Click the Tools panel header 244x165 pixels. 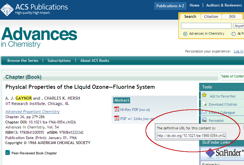pyautogui.click(x=222, y=87)
